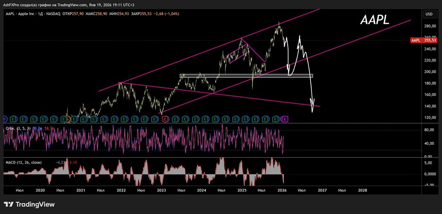Screen dimensions: 442x214
Task: Click the purple upcoming earnings E marker
Action: (x=285, y=119)
